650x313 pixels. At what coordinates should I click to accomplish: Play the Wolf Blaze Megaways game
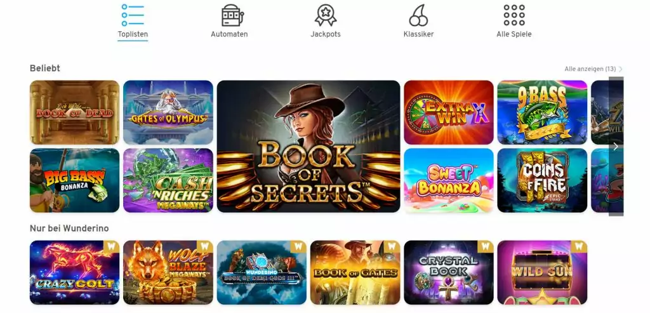pos(168,272)
